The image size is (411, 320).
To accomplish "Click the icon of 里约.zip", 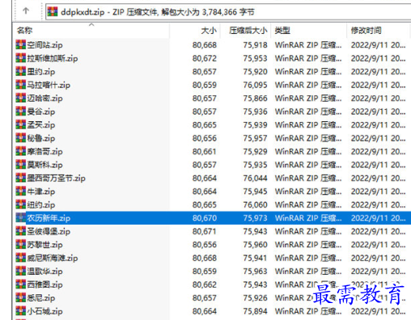I will (x=21, y=71).
